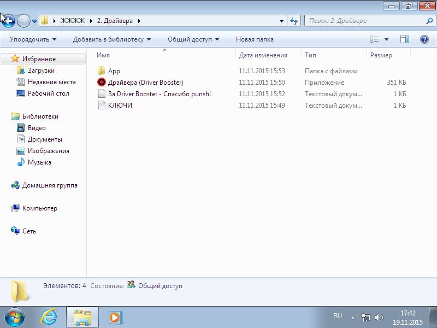Click the Show desktop strip

click(433, 317)
